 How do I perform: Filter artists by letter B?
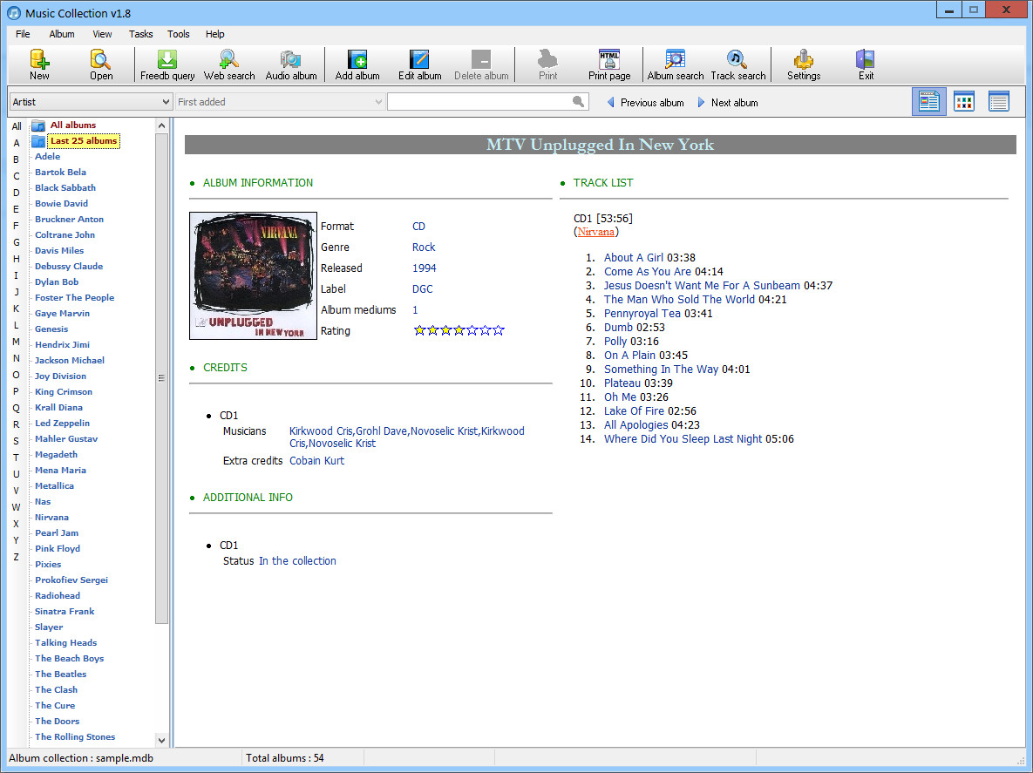click(x=17, y=159)
